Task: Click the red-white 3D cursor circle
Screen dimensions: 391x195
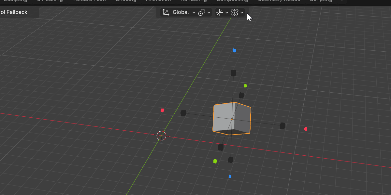Action: [x=161, y=136]
